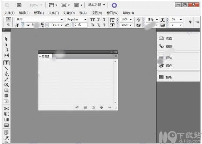Toggle Subscript formatting
Viewport: 202px width, 144px height.
[x=98, y=25]
